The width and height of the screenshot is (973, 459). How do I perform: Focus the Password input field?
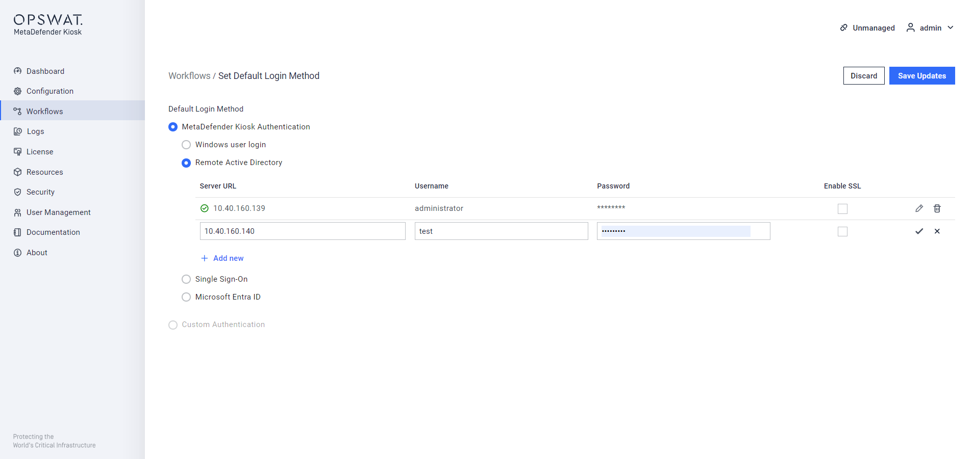(684, 231)
